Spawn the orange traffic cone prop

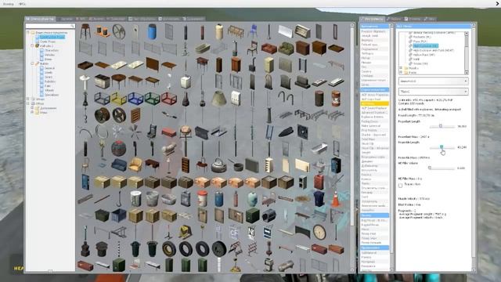tap(336, 198)
